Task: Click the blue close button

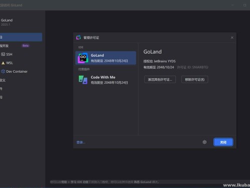Action: click(223, 142)
